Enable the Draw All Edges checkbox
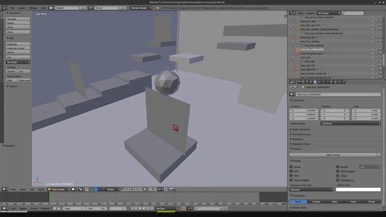This screenshot has height=217, width=386. (291, 180)
